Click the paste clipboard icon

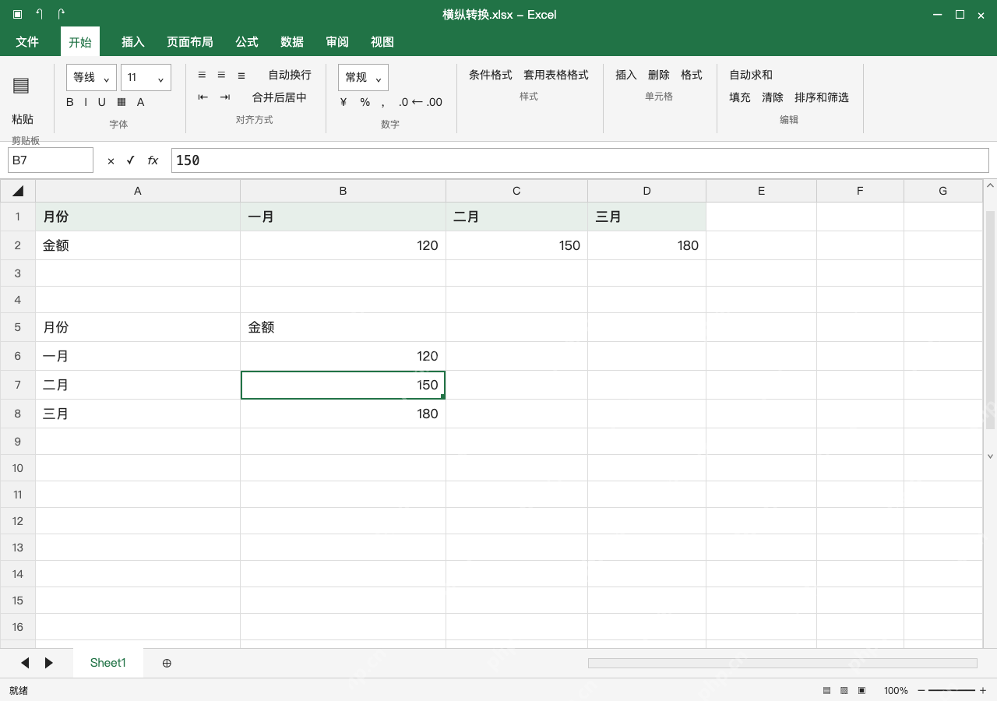tap(21, 86)
